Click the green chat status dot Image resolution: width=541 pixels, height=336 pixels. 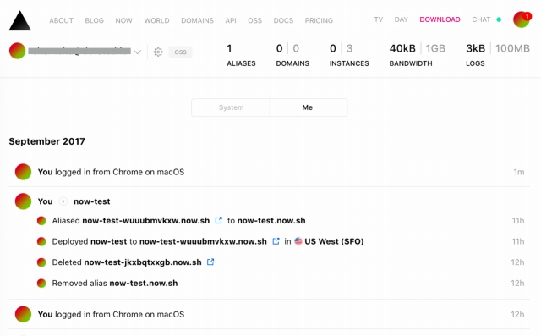pyautogui.click(x=499, y=19)
